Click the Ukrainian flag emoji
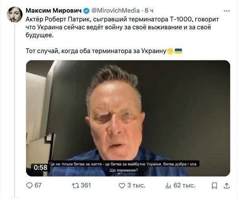Viewport: 242px width, 199px height. point(178,51)
